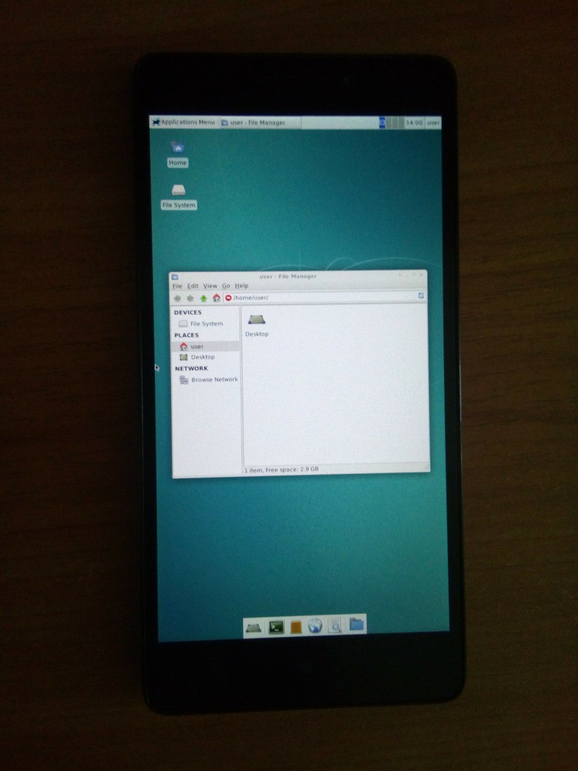Click the '1 item, Free space: 2.9 GB' status text

click(282, 469)
